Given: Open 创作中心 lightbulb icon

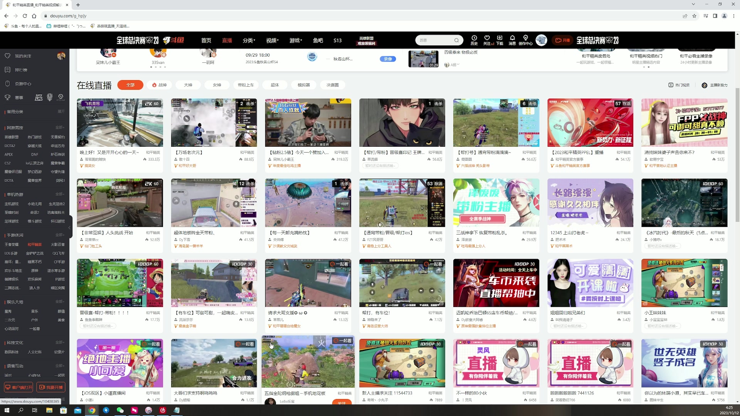Looking at the screenshot, I should (x=525, y=38).
